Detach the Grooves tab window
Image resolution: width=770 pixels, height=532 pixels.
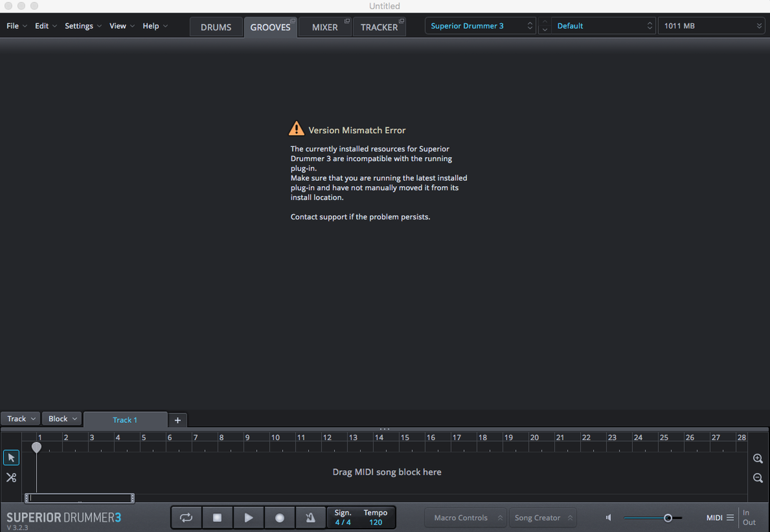click(x=293, y=21)
